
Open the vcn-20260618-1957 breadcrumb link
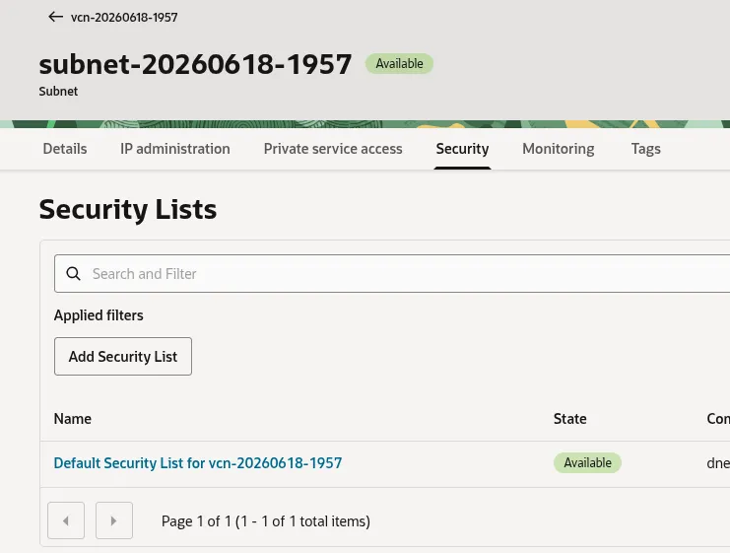click(x=124, y=17)
